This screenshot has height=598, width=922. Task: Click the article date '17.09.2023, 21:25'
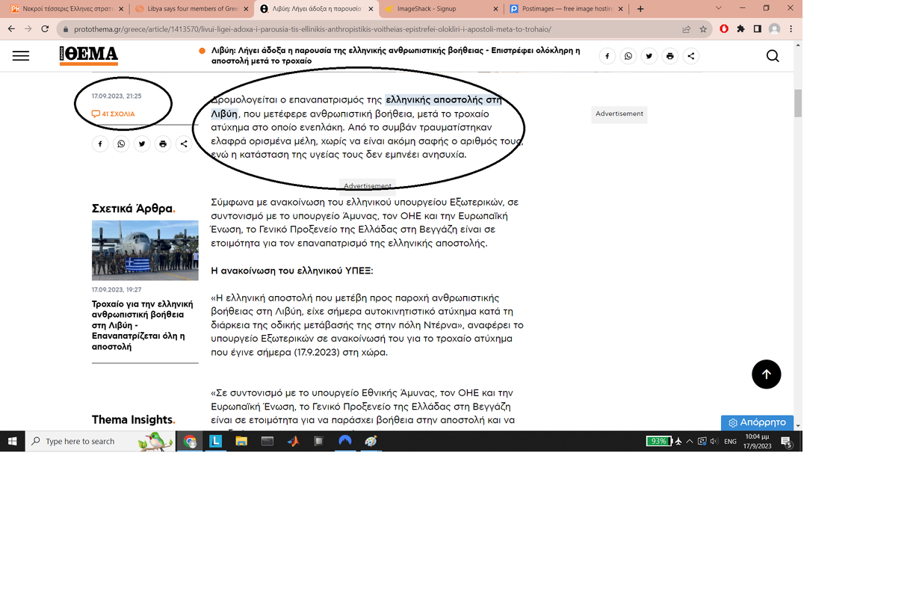pos(117,96)
